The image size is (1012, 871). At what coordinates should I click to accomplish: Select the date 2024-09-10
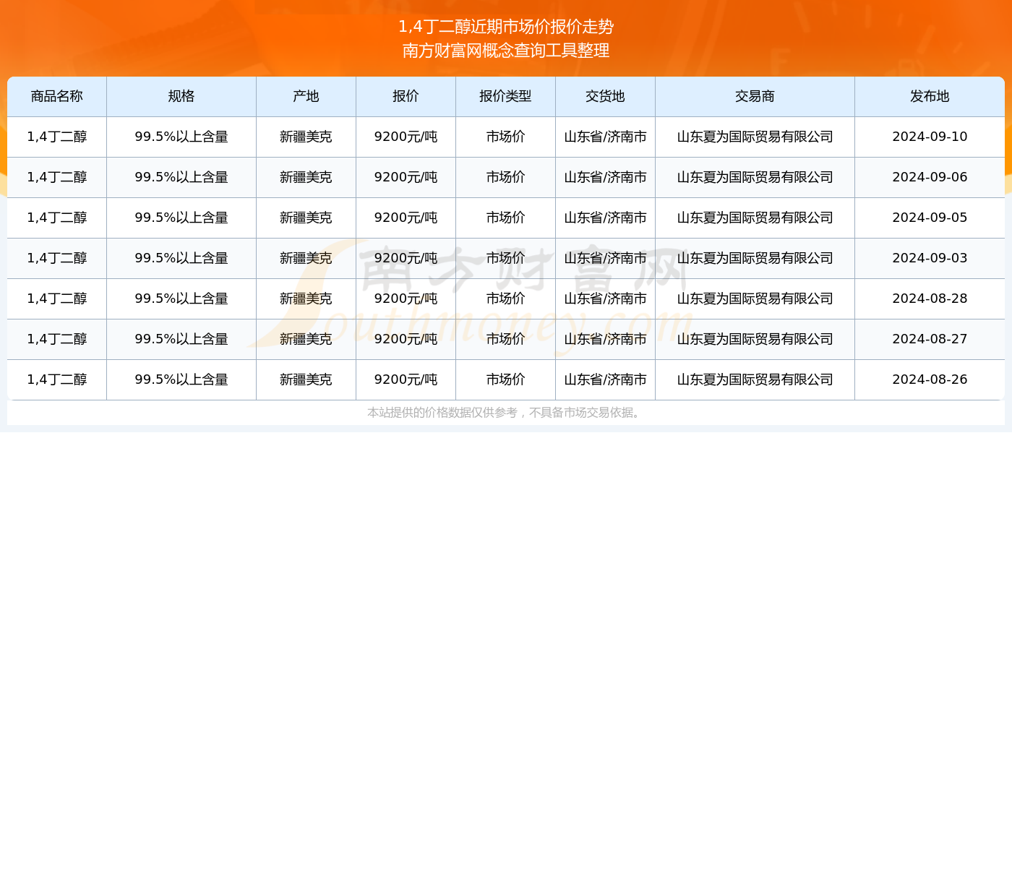click(x=930, y=137)
